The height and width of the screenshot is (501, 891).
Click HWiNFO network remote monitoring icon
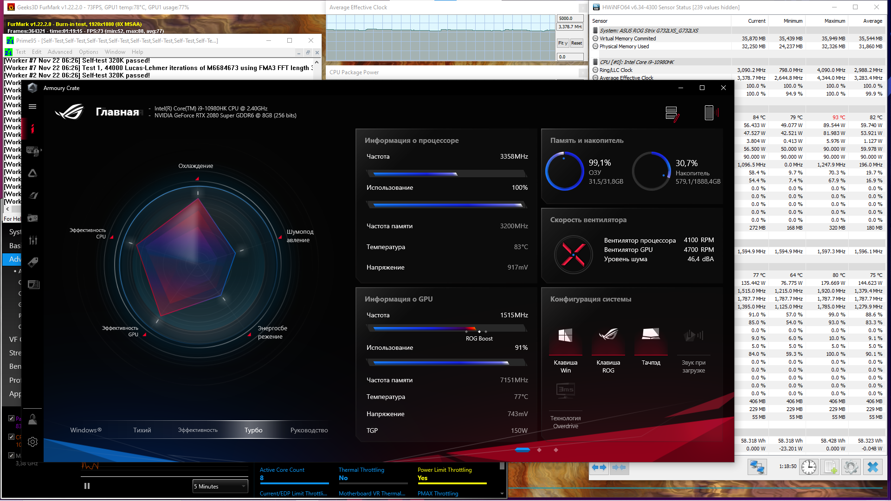coord(757,467)
